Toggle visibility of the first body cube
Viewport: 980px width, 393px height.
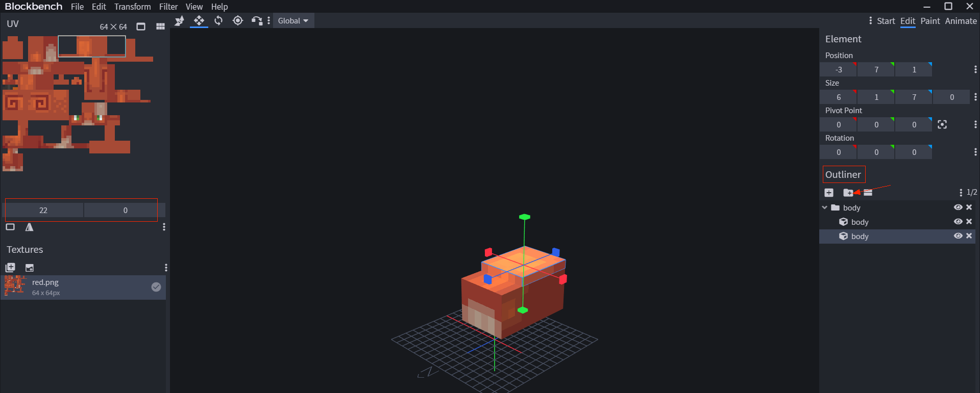click(x=958, y=222)
